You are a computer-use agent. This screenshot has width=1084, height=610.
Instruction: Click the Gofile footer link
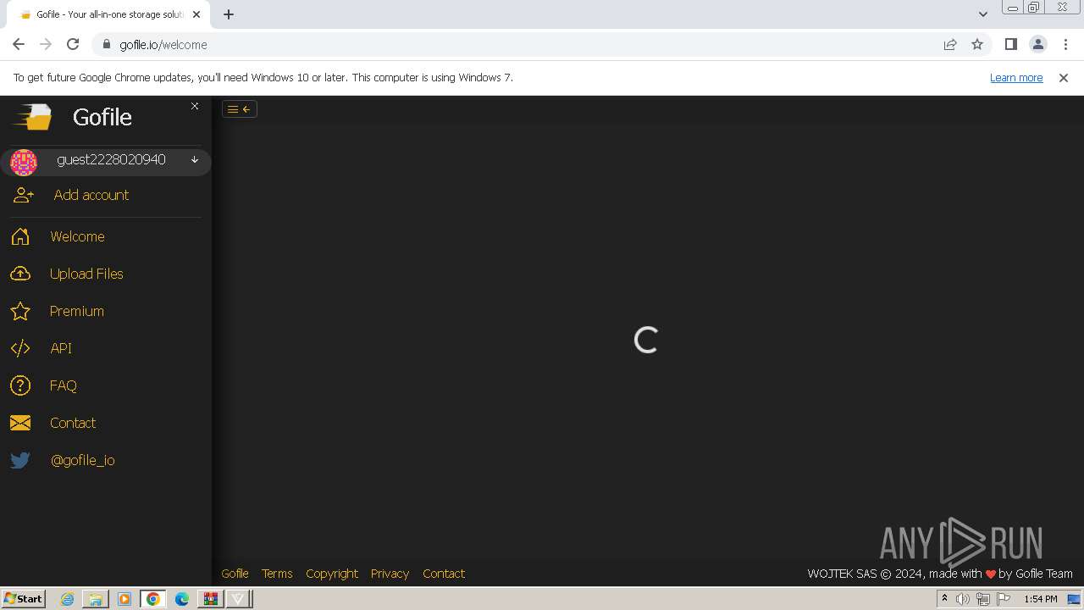point(235,574)
